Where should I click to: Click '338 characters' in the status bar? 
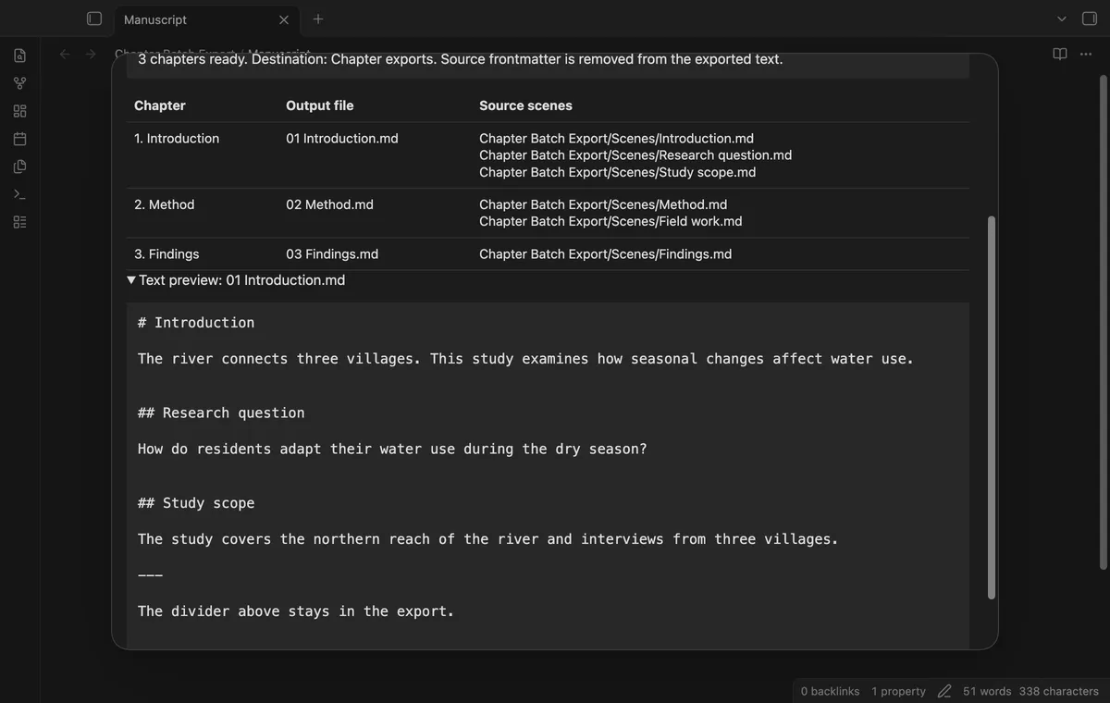1059,691
